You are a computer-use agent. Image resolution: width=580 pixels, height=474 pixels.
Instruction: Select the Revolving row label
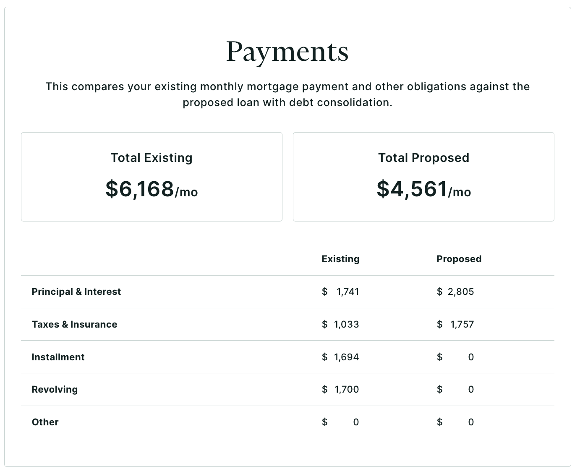click(x=55, y=389)
